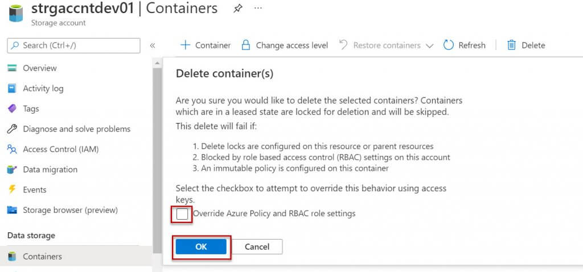Click Change access level in toolbar
Image resolution: width=583 pixels, height=272 pixels.
coord(285,46)
